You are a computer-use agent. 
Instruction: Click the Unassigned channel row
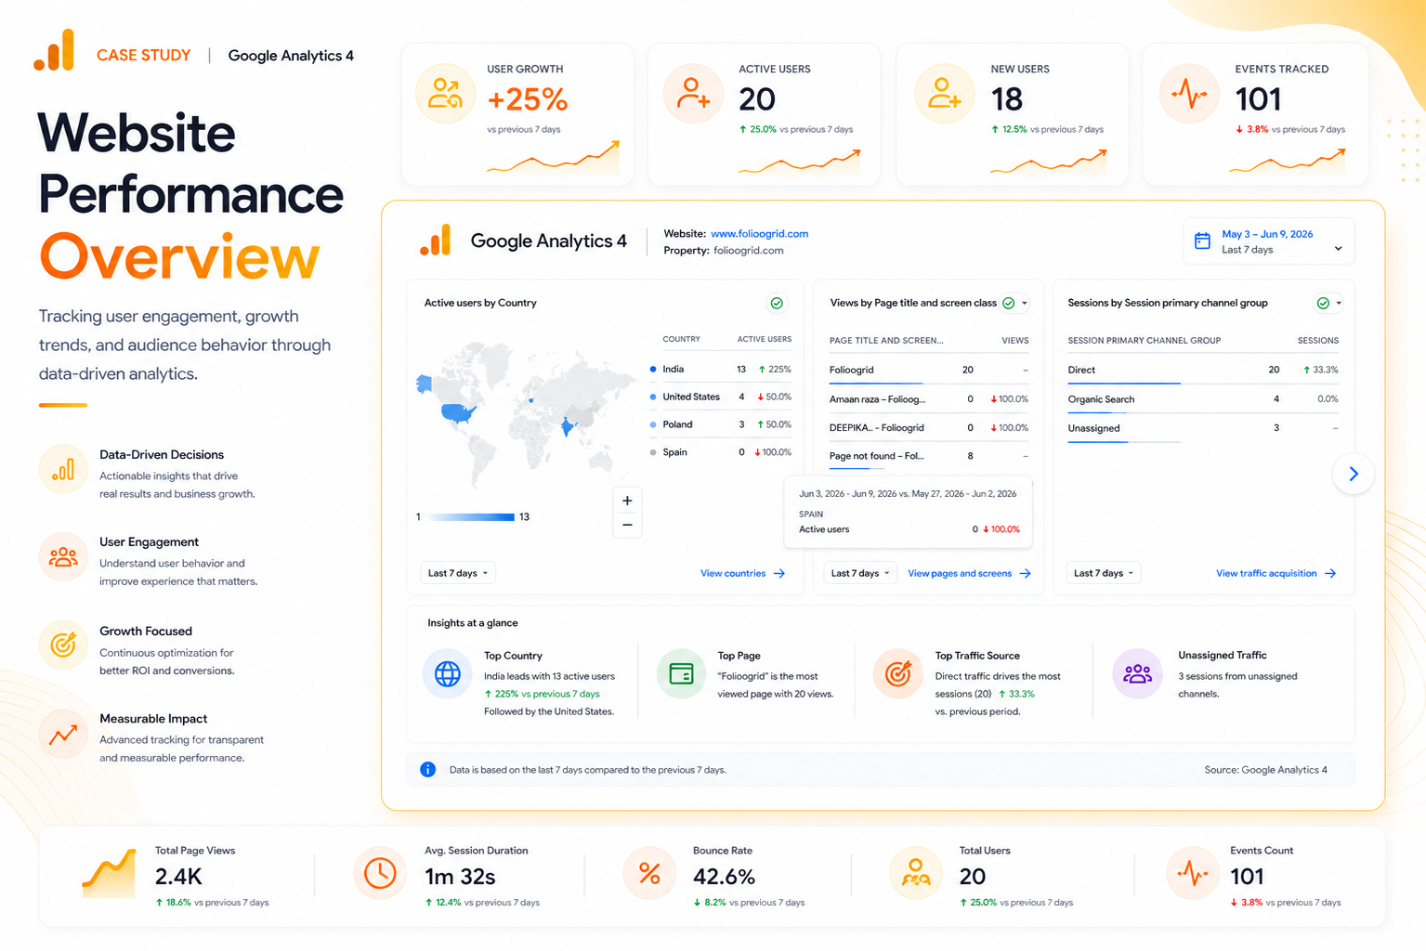[1203, 428]
